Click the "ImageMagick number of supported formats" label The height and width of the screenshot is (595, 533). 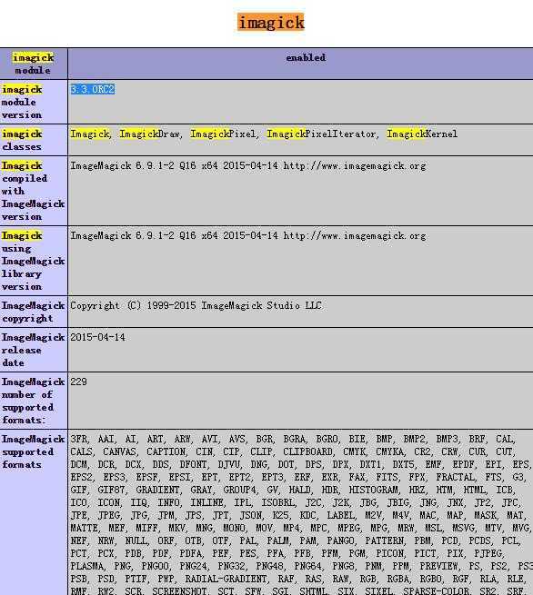click(x=33, y=401)
